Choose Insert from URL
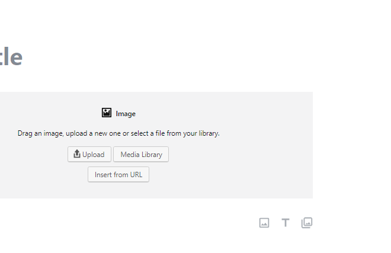This screenshot has width=391, height=253. [118, 175]
